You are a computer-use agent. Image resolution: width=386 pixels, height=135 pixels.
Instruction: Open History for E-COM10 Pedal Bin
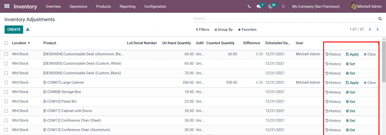click(333, 102)
